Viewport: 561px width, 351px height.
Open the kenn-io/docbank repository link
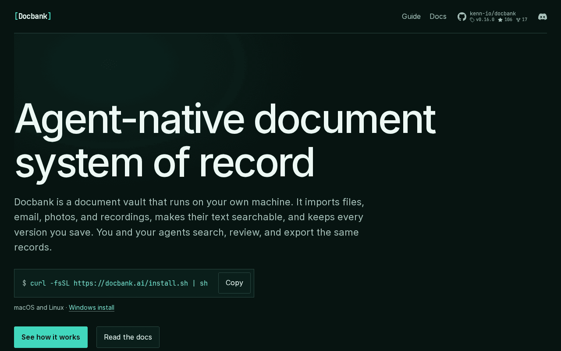click(493, 14)
